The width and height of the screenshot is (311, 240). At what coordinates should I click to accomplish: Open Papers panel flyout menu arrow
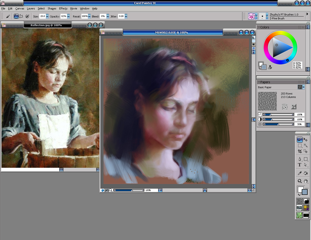[x=303, y=82]
